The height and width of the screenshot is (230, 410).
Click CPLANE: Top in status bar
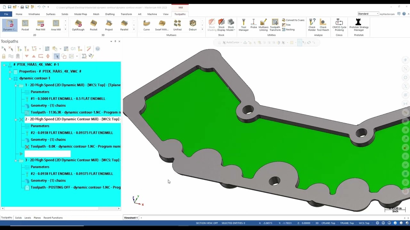pyautogui.click(x=328, y=223)
